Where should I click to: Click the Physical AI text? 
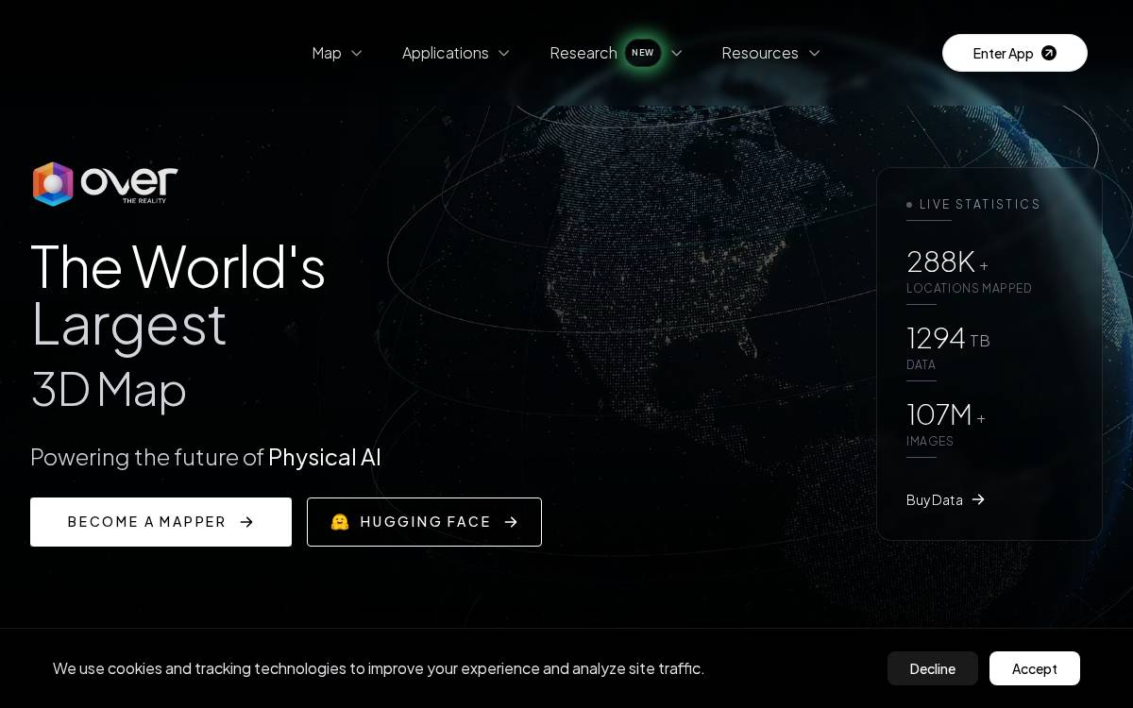(x=325, y=457)
